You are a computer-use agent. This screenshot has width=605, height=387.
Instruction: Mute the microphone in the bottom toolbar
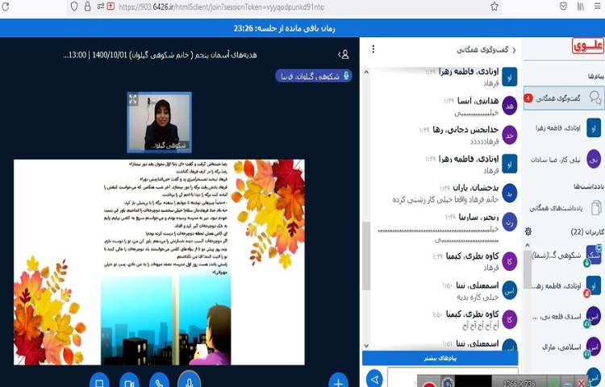(x=190, y=381)
